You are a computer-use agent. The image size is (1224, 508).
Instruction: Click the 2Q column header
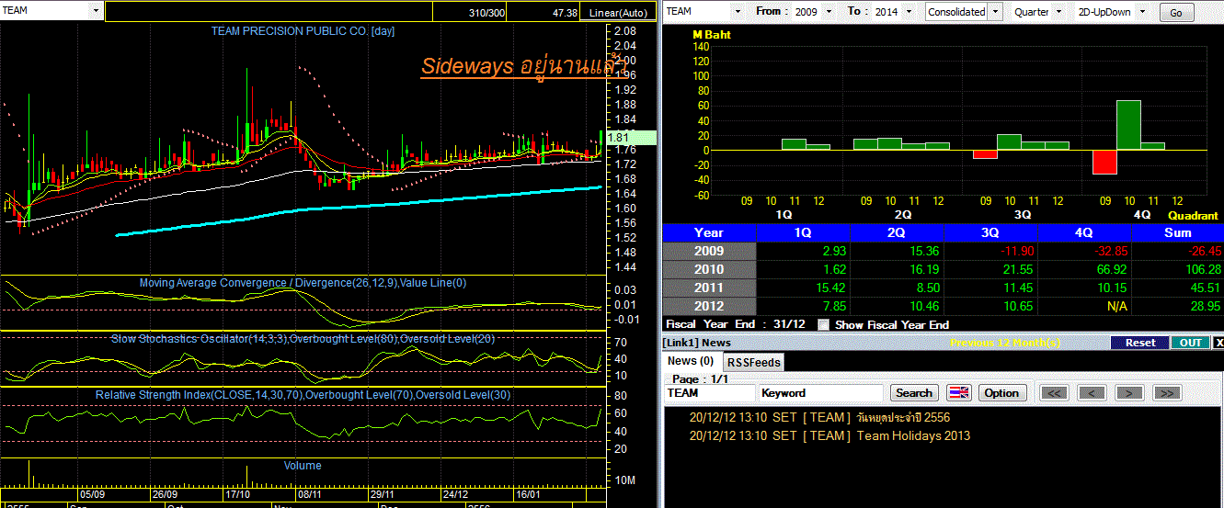tap(897, 232)
